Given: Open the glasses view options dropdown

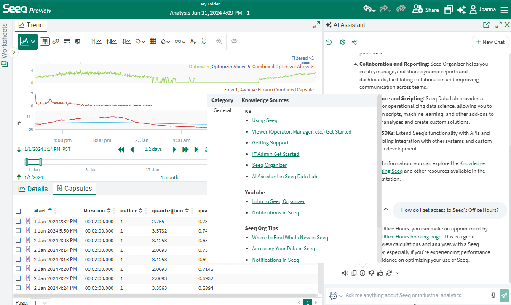Looking at the screenshot, I should pos(180,41).
